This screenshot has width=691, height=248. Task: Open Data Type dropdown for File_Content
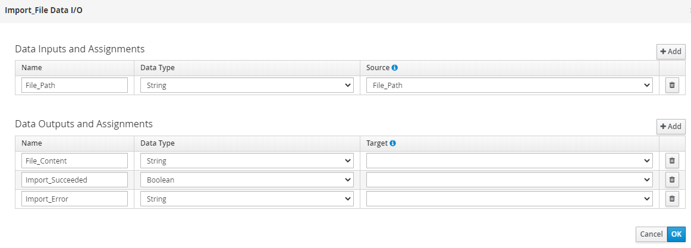tap(247, 161)
